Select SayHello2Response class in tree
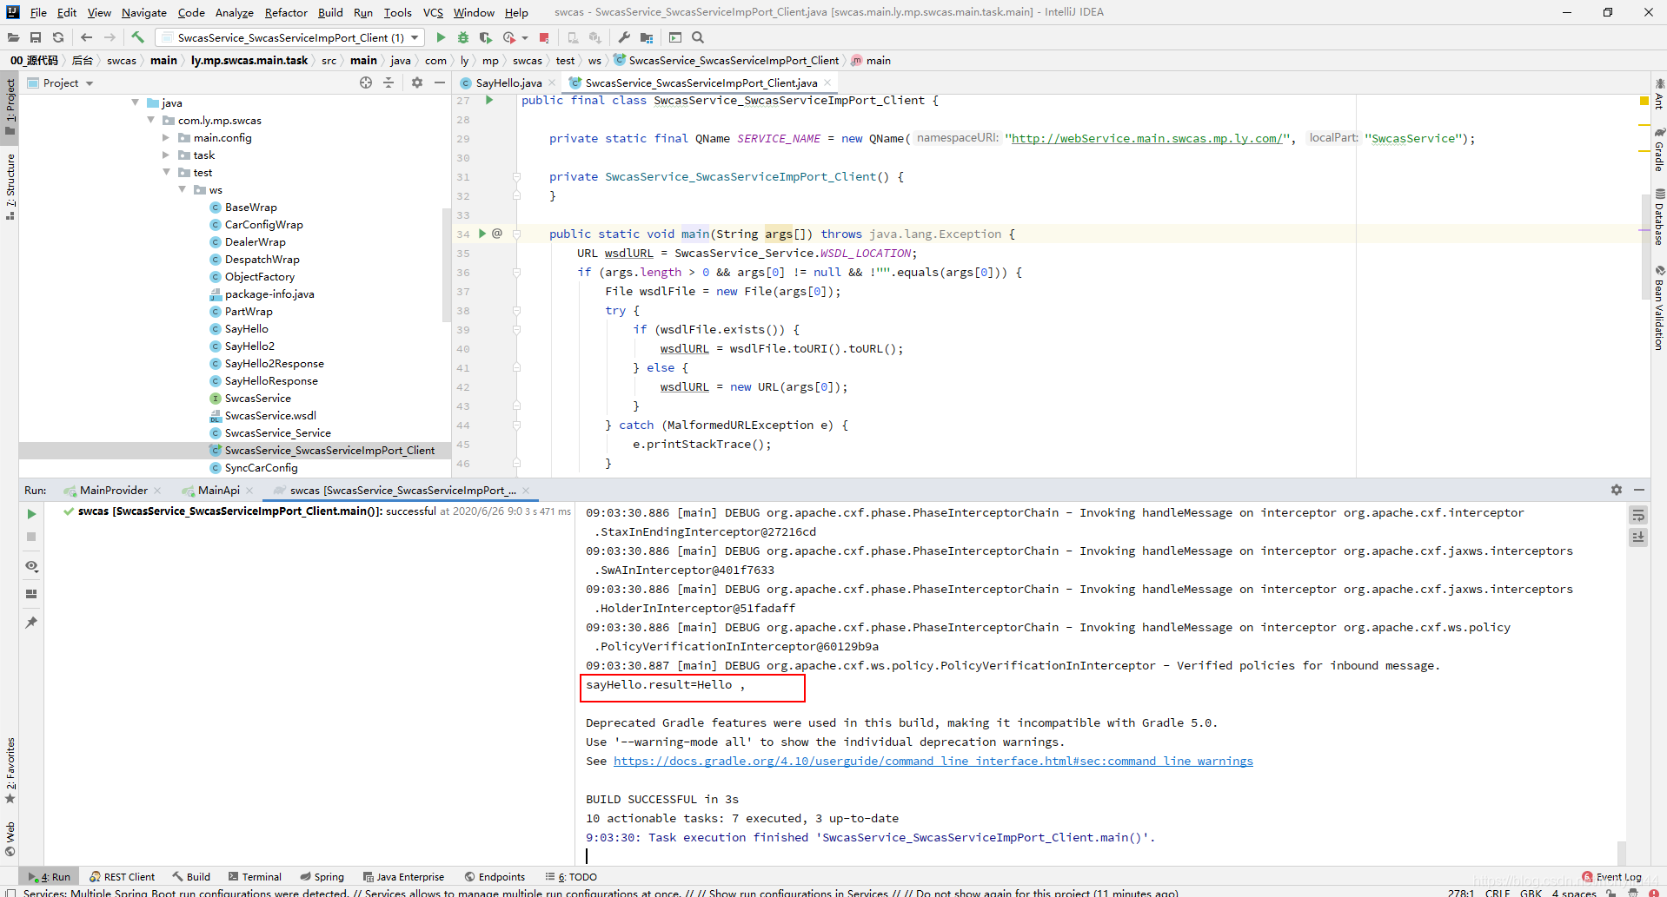 click(x=274, y=363)
